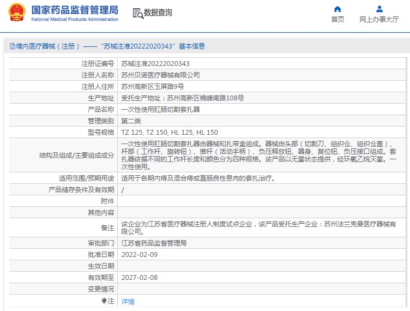Click the 管理类别 row label
This screenshot has width=410, height=311.
[x=101, y=121]
